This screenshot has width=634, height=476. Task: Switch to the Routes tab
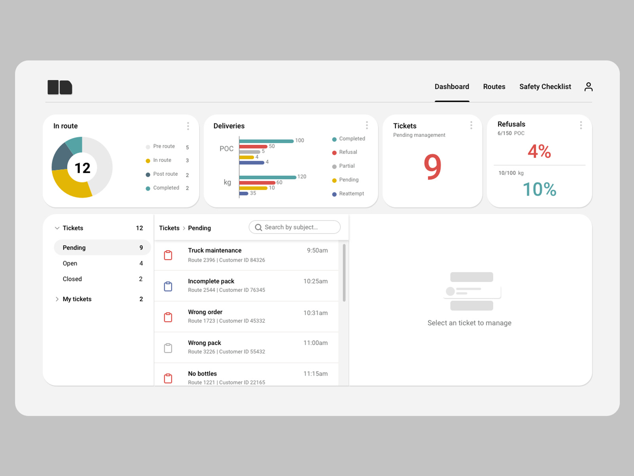point(494,86)
